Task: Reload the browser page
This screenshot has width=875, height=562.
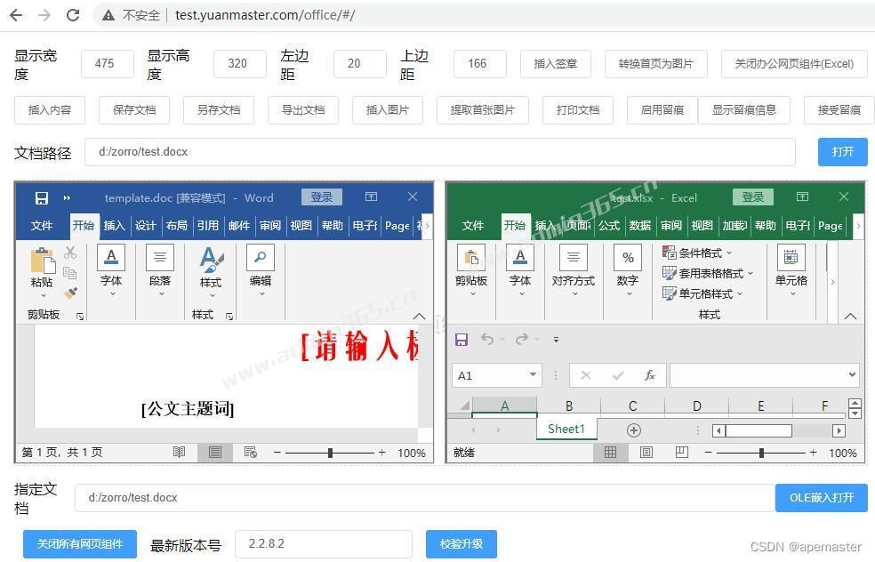Action: click(x=73, y=15)
